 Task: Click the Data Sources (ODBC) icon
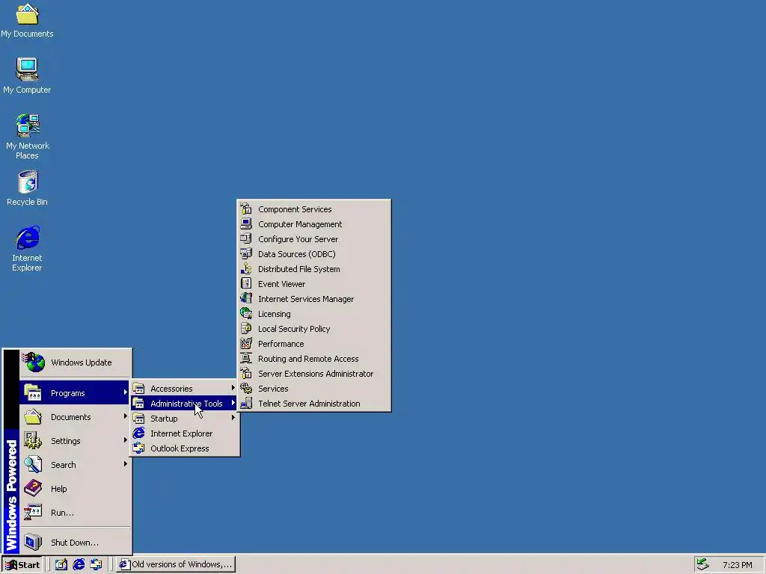coord(246,254)
